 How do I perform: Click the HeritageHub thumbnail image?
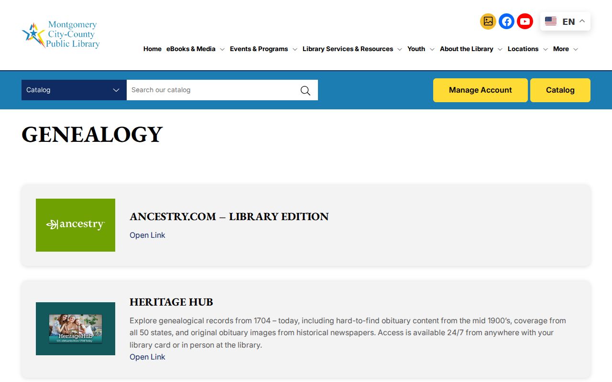click(x=76, y=329)
